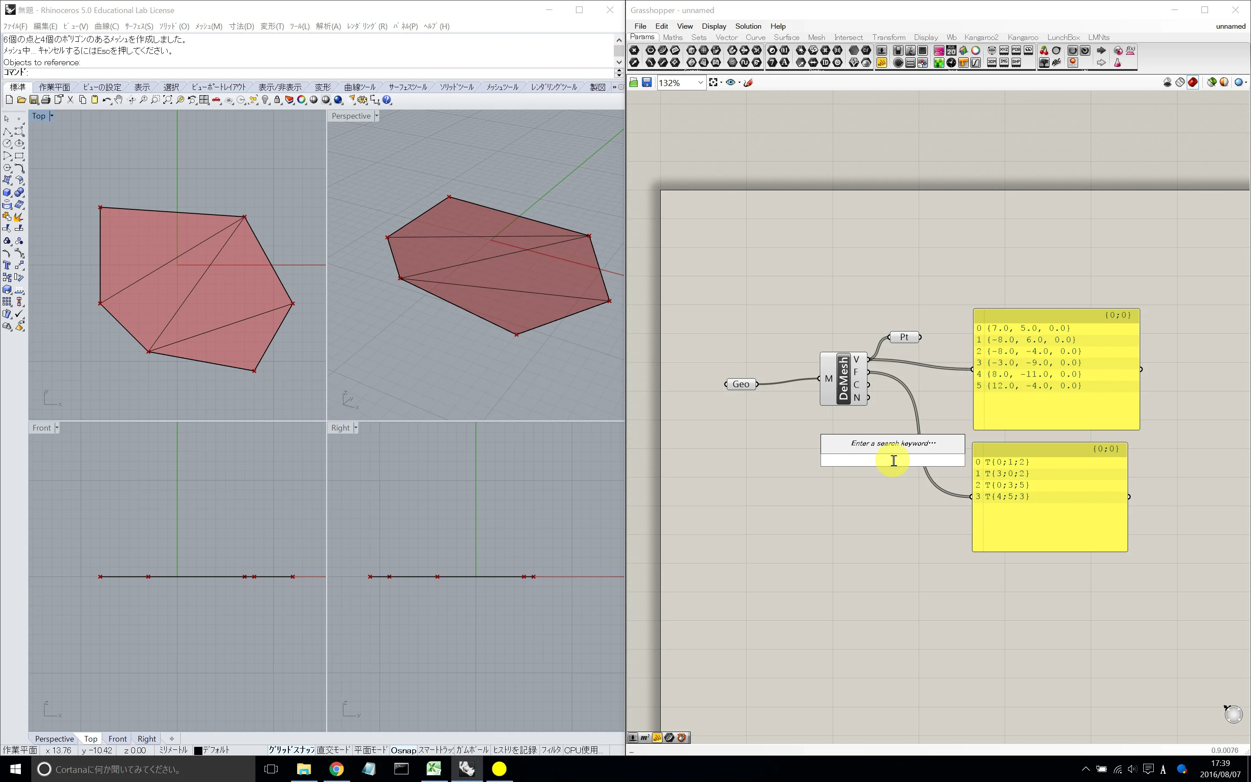Screen dimensions: 1251x782
Task: Open the 132% zoom level dropdown in Grasshopper
Action: pos(701,83)
